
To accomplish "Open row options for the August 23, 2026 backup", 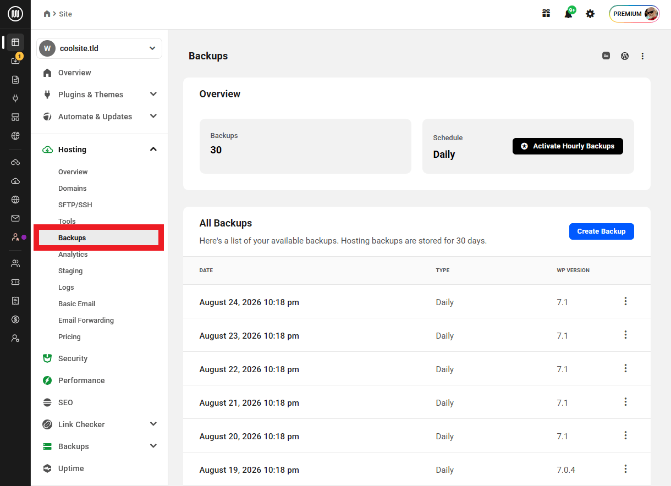I will pyautogui.click(x=625, y=335).
